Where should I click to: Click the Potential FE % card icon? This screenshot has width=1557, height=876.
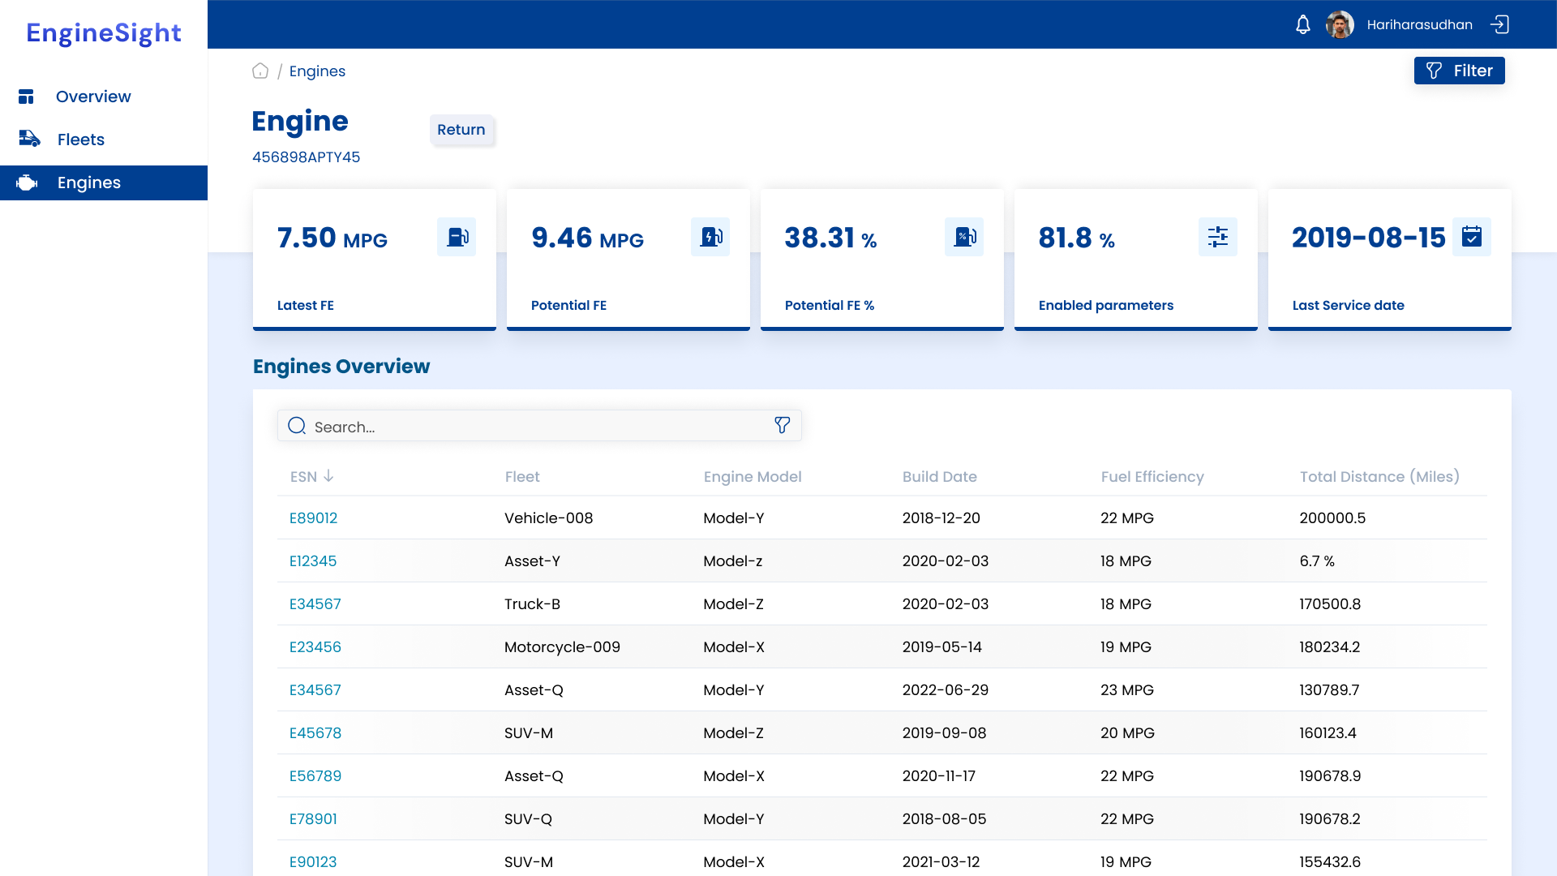964,237
